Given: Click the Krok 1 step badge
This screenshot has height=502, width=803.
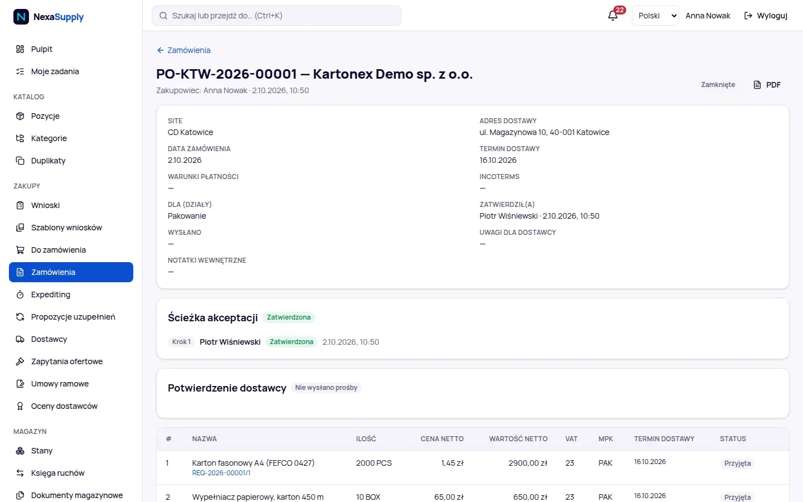Looking at the screenshot, I should (x=181, y=342).
